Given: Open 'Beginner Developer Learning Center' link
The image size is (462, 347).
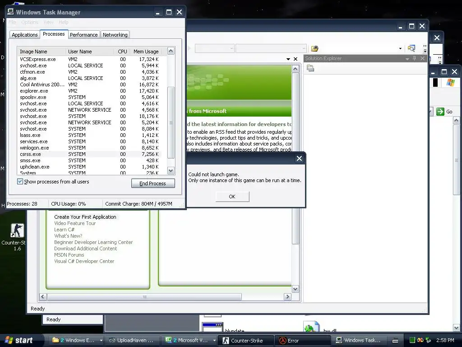Looking at the screenshot, I should (93, 242).
